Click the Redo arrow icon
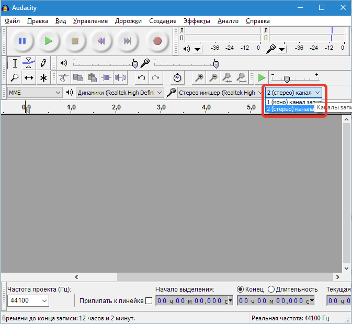This screenshot has width=352, height=324. tap(155, 78)
